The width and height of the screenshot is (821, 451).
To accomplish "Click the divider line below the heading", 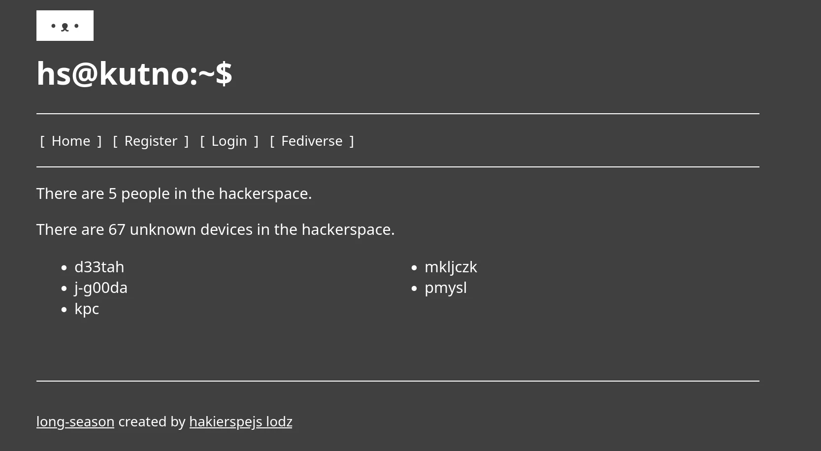I will (397, 114).
